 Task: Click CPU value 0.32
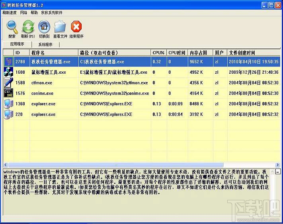[157, 62]
